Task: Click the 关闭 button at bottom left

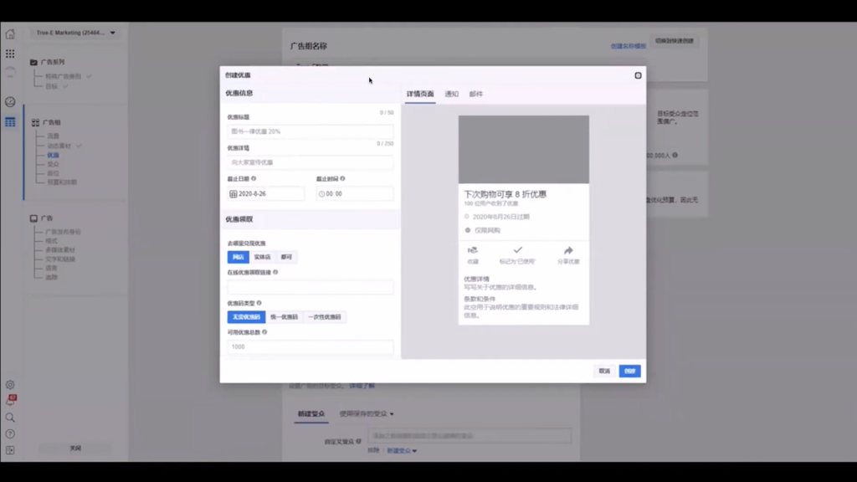Action: click(x=75, y=448)
